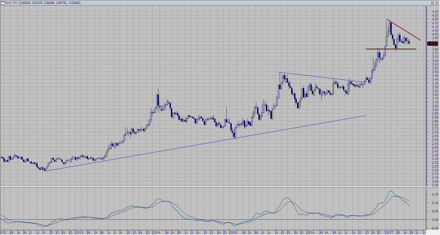Click the 0.15 indicator scale label

[435, 195]
